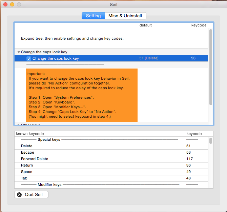This screenshot has width=227, height=212.
Task: Uncheck the Change the caps lock key checkbox
Action: pos(29,58)
